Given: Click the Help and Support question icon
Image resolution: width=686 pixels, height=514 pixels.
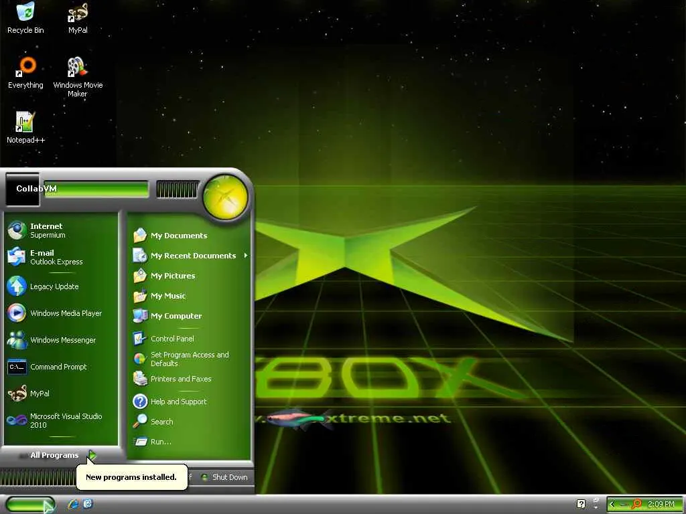Looking at the screenshot, I should [140, 402].
